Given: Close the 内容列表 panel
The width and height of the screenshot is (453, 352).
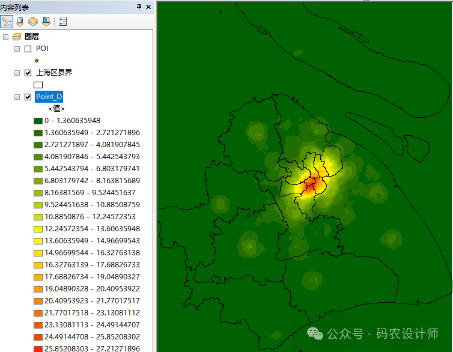Looking at the screenshot, I should [x=148, y=7].
